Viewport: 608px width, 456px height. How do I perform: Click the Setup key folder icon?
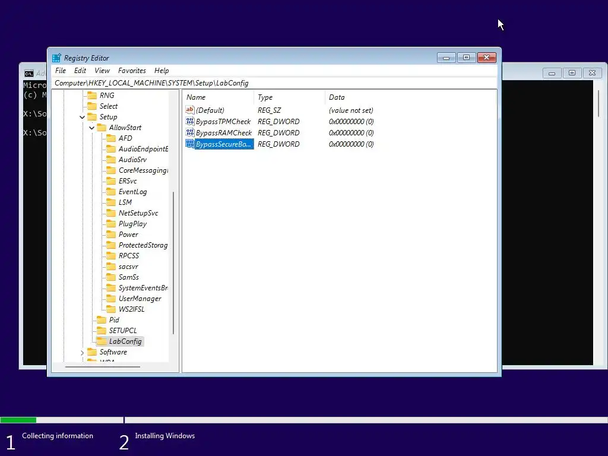(92, 117)
